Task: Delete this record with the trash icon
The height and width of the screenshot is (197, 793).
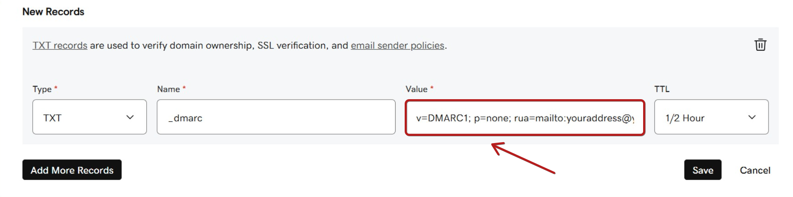Action: pyautogui.click(x=760, y=45)
